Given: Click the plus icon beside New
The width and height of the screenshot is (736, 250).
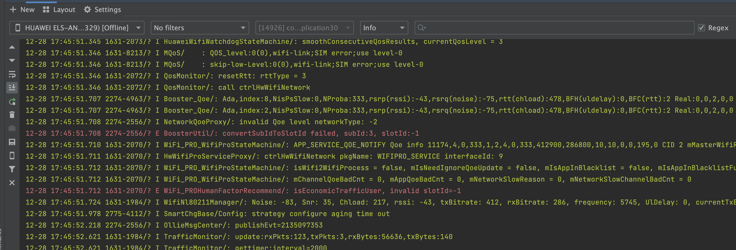Looking at the screenshot, I should (x=13, y=10).
